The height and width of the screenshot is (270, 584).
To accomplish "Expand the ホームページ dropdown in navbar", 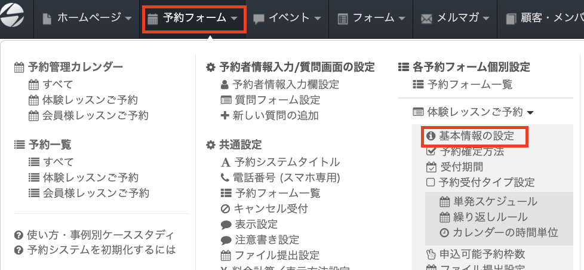I will (x=88, y=19).
